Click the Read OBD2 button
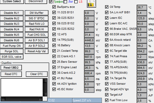The height and width of the screenshot is (103, 154). 11,68
